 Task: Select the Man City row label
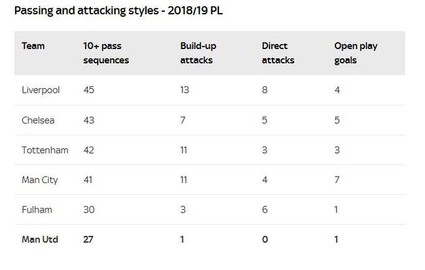click(x=40, y=180)
